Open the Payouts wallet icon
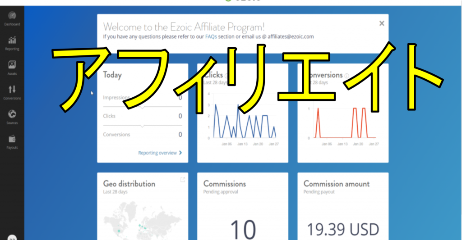This screenshot has height=240, width=462. click(x=12, y=139)
